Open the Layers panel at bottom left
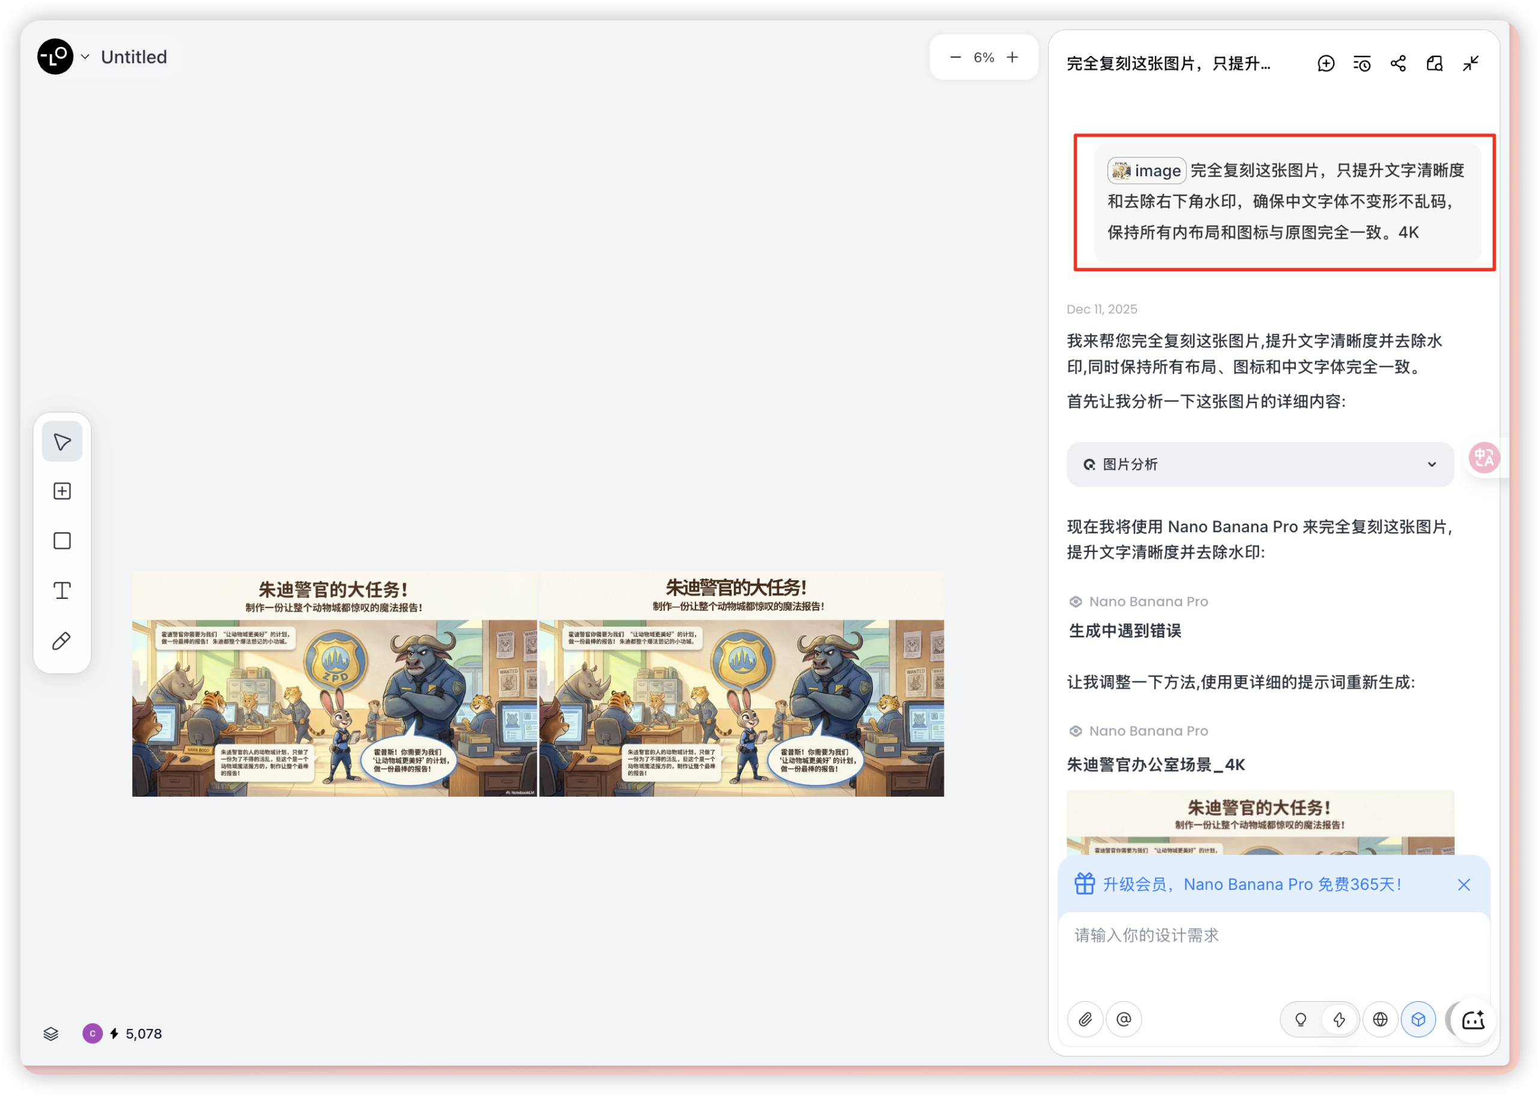This screenshot has width=1540, height=1095. [51, 1034]
